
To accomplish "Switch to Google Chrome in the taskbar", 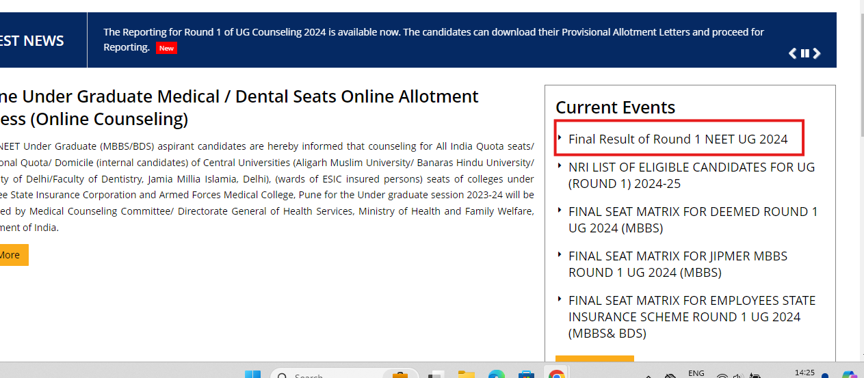I will [556, 375].
